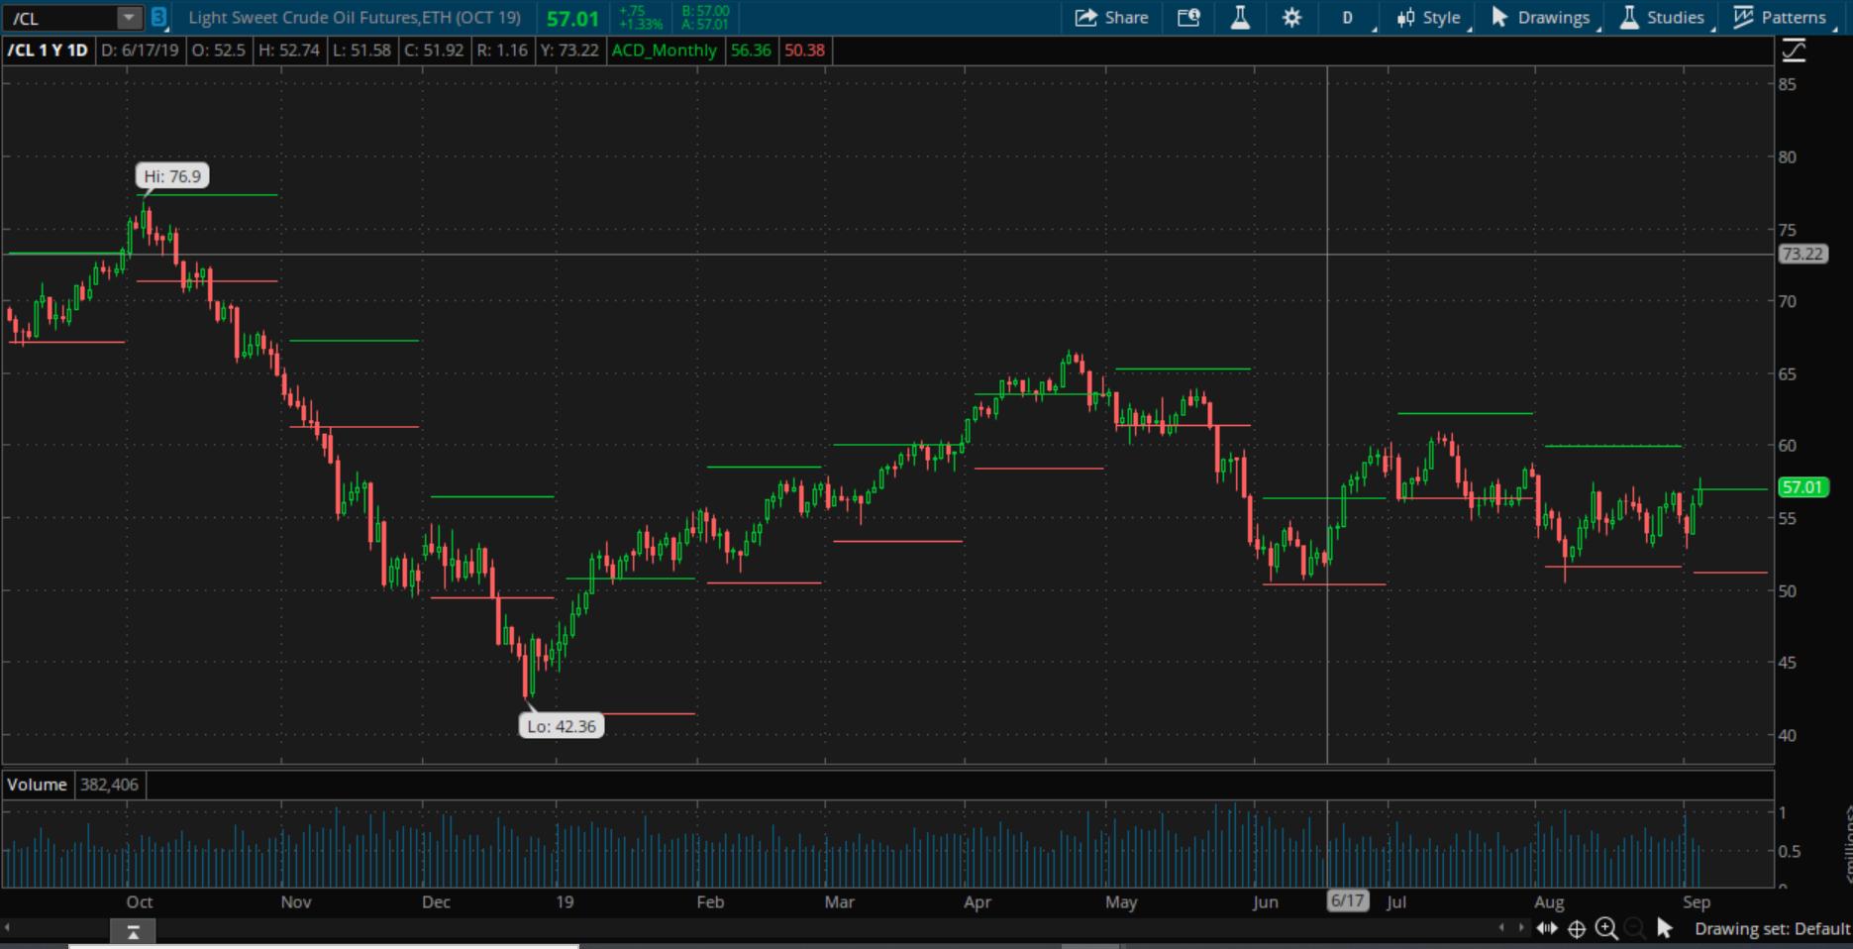
Task: Toggle the blue linked-symbol number 3 badge
Action: click(158, 17)
